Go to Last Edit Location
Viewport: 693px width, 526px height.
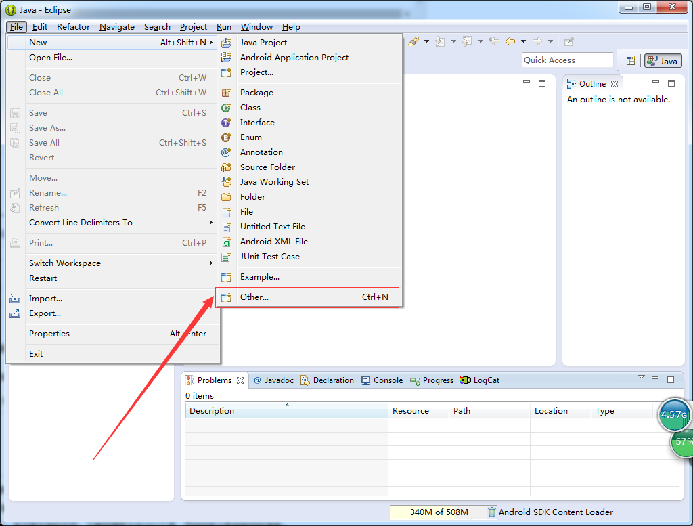point(494,41)
